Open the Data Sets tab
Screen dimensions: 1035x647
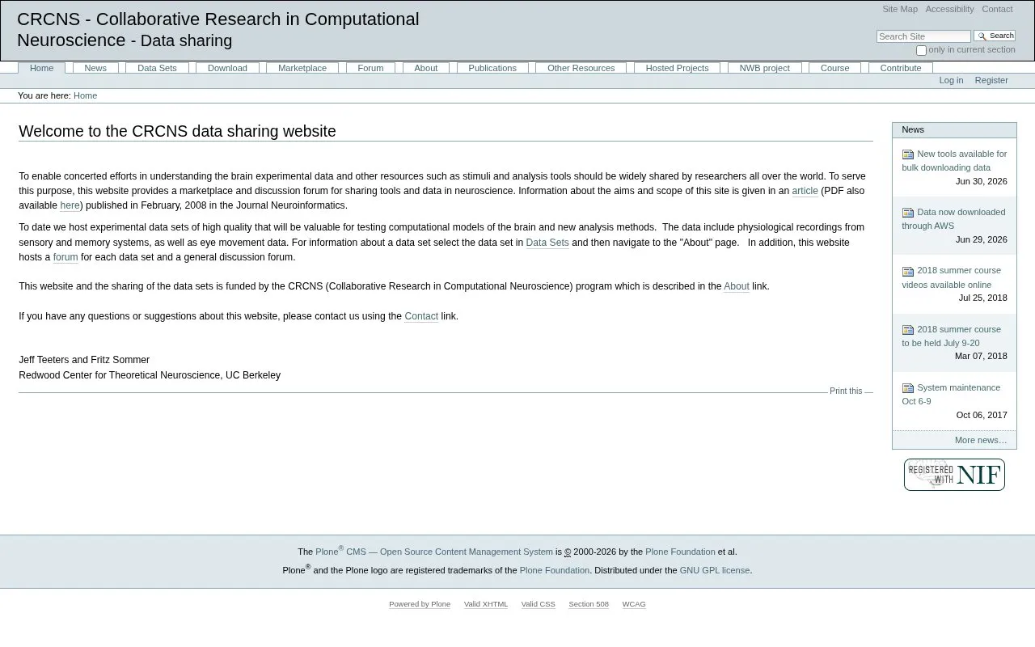tap(157, 68)
